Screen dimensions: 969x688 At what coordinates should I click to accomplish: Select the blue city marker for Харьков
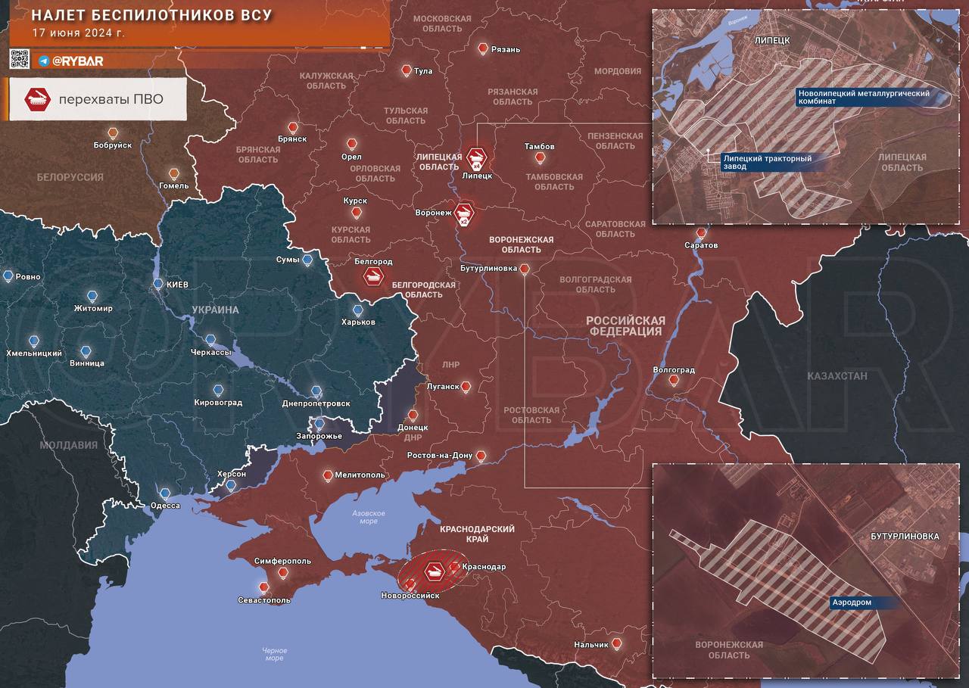pos(357,310)
